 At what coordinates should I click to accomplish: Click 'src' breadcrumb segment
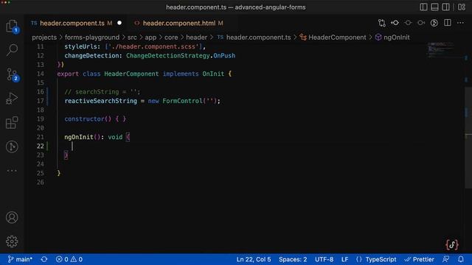point(132,38)
